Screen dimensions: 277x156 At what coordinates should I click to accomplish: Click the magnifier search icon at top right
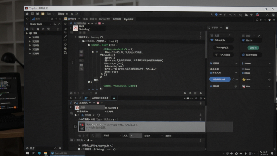(230, 15)
